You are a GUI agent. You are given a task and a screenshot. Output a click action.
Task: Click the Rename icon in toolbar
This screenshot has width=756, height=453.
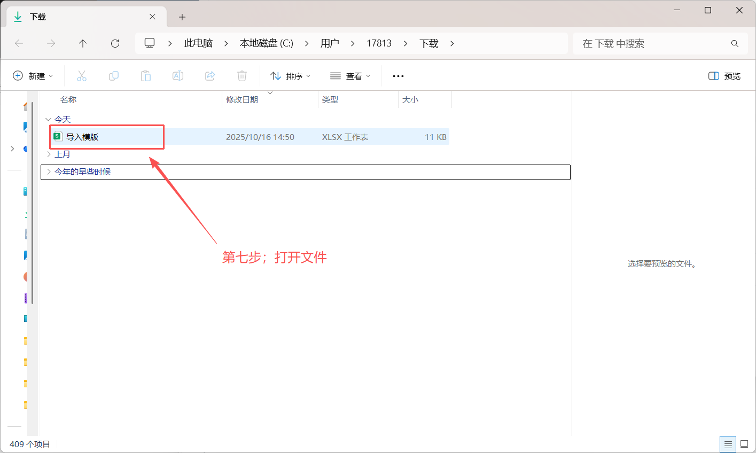178,76
